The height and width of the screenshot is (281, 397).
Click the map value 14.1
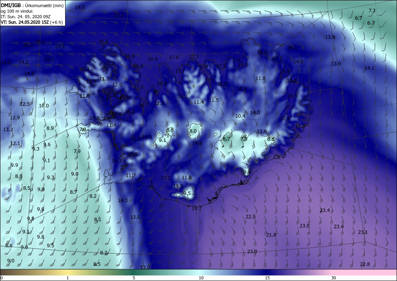(369, 68)
